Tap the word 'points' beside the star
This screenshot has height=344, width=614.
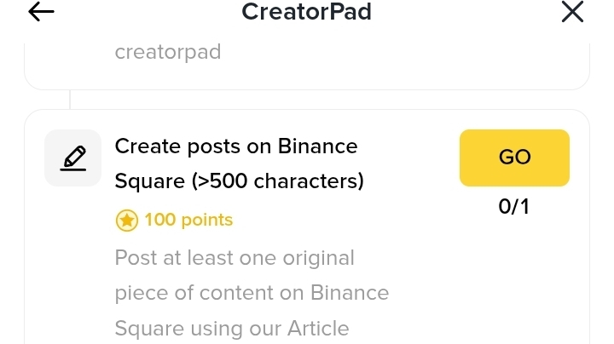click(x=207, y=221)
